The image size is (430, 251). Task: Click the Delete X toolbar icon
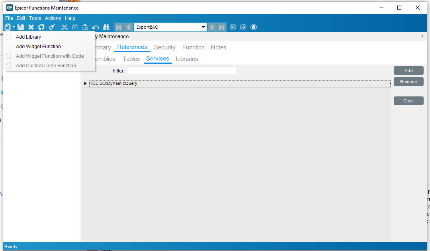click(31, 27)
